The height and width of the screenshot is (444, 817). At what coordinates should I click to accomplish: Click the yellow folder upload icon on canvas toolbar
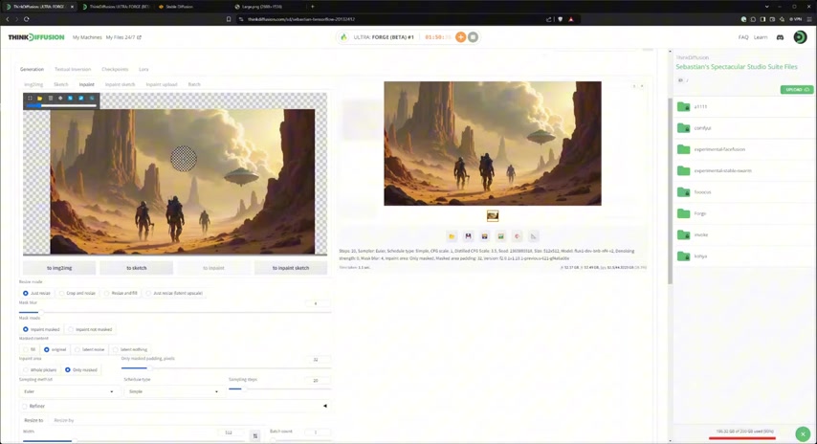tap(39, 98)
